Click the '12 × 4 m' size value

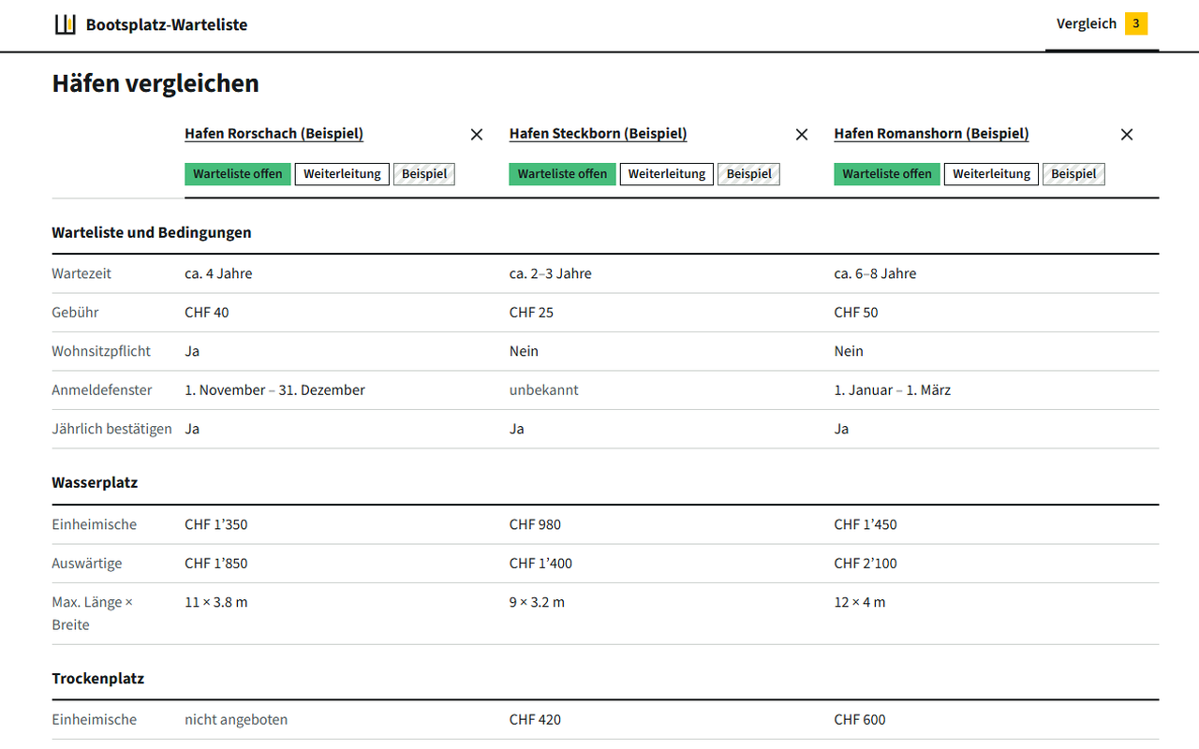pyautogui.click(x=860, y=602)
